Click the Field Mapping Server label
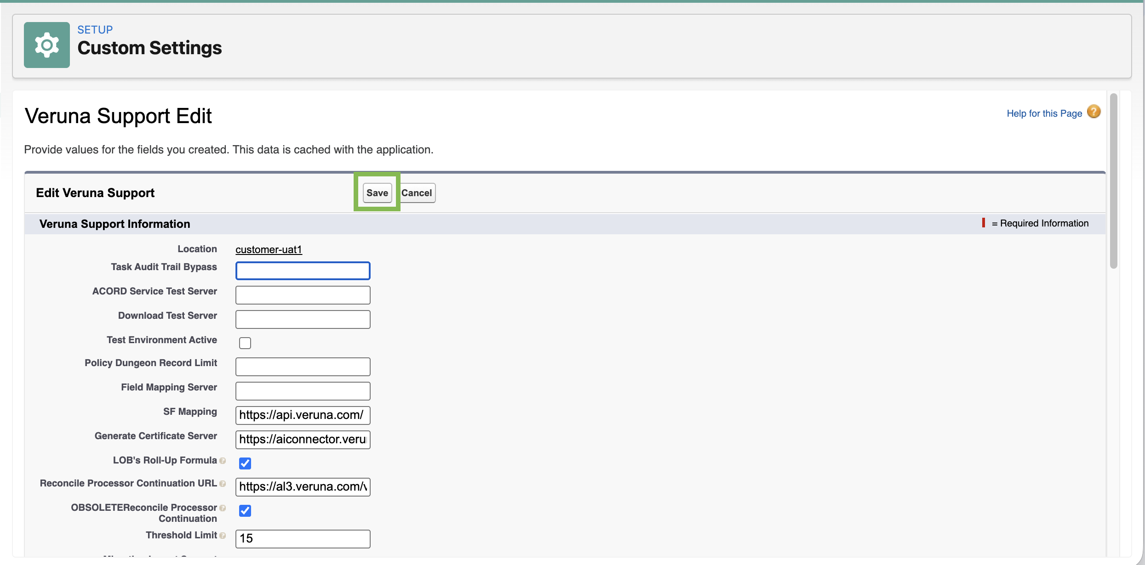 point(169,387)
